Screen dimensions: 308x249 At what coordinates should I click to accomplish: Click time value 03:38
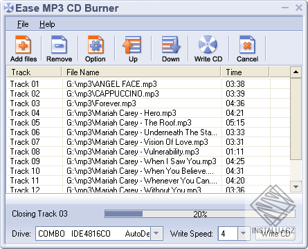[235, 84]
